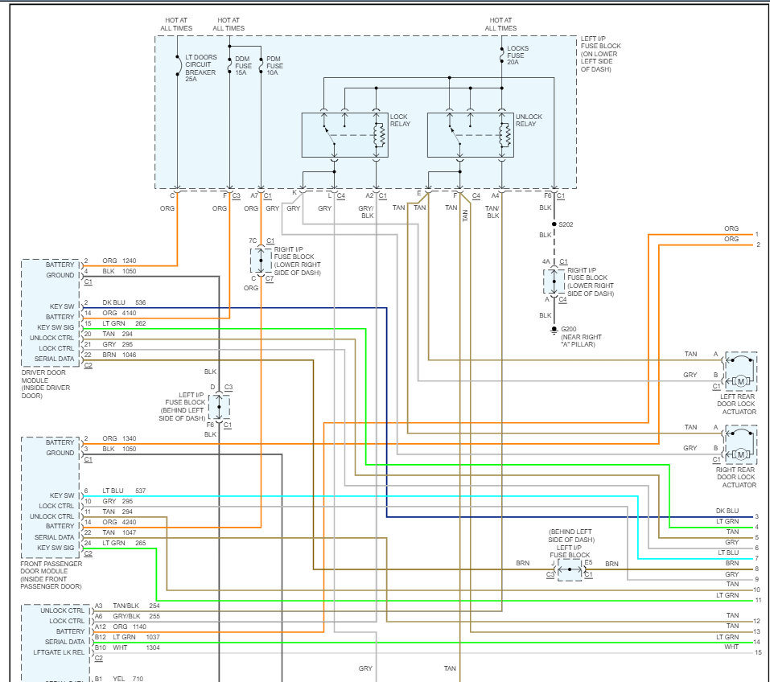This screenshot has height=682, width=770.
Task: Click the Unlock Relay symbol
Action: [471, 135]
